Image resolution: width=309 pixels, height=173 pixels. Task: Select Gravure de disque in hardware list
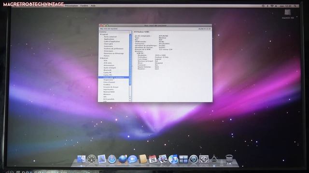pyautogui.click(x=111, y=87)
